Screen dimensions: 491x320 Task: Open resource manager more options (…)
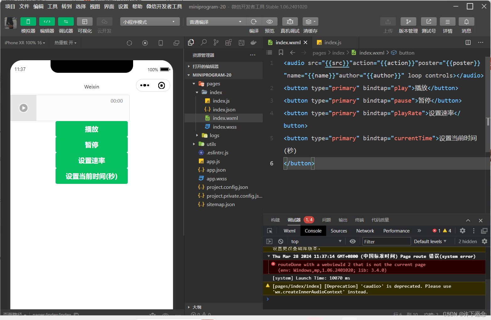click(x=253, y=55)
